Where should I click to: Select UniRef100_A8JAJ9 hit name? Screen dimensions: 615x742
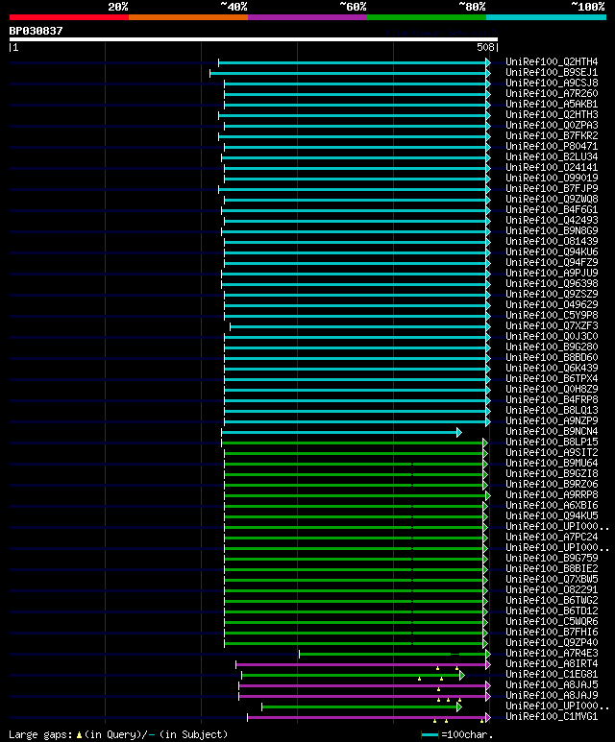click(552, 695)
